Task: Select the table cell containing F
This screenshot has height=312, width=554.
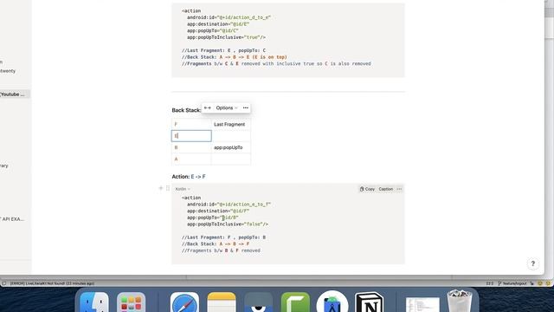Action: pos(191,125)
